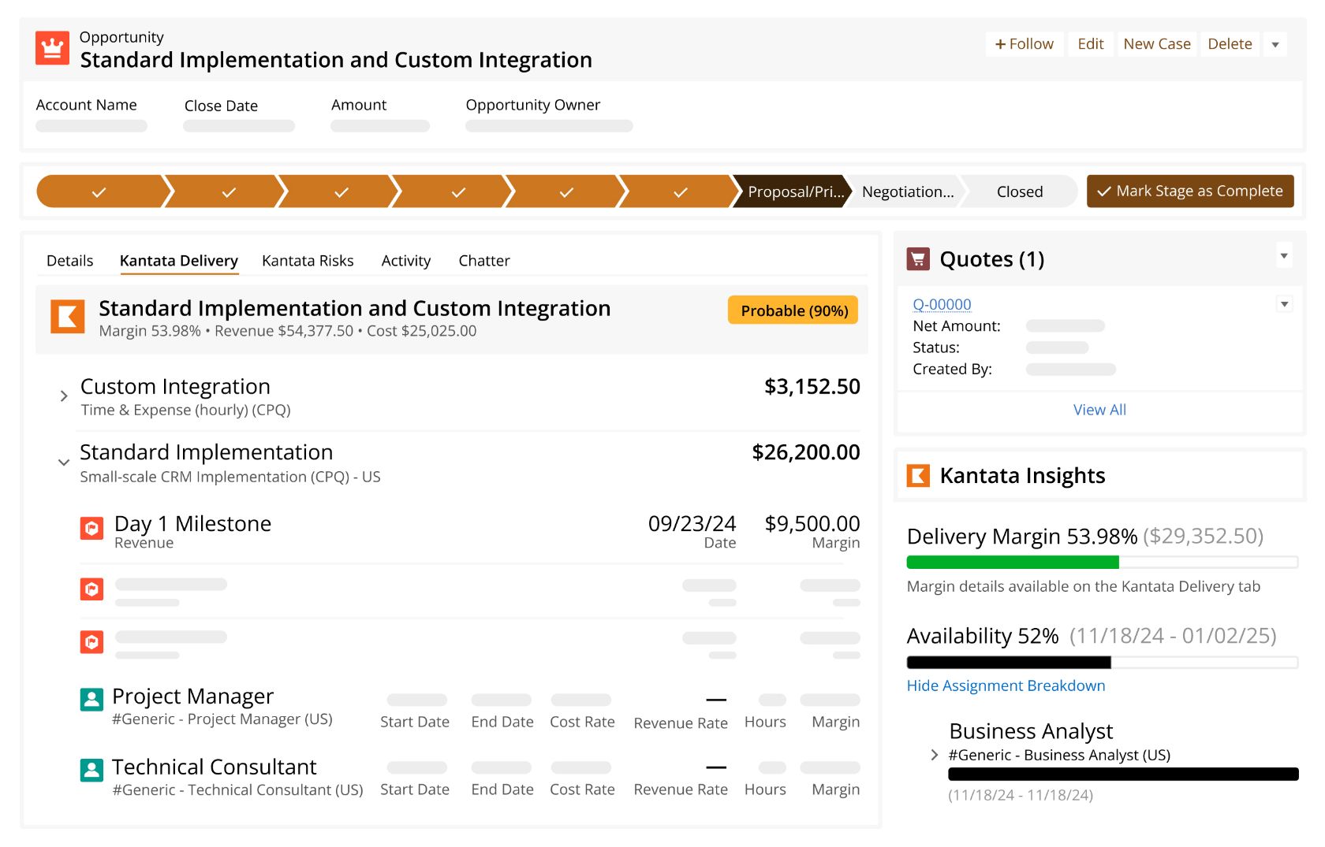
Task: Delete this opportunity
Action: click(x=1230, y=44)
